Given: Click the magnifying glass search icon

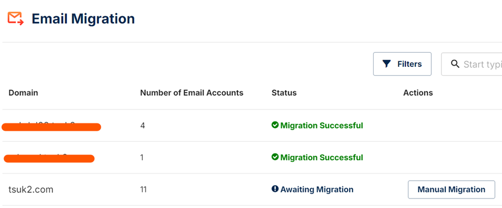Looking at the screenshot, I should 455,64.
